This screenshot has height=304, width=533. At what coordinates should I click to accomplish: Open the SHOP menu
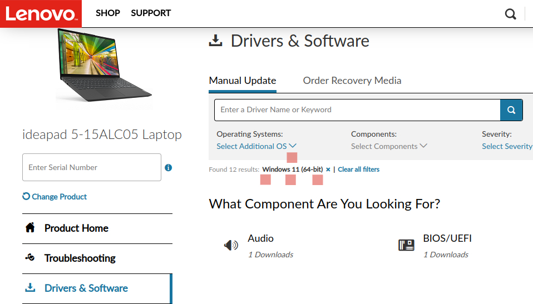(x=108, y=13)
